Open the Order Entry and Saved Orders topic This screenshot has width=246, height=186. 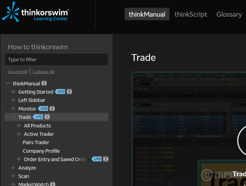(x=57, y=159)
